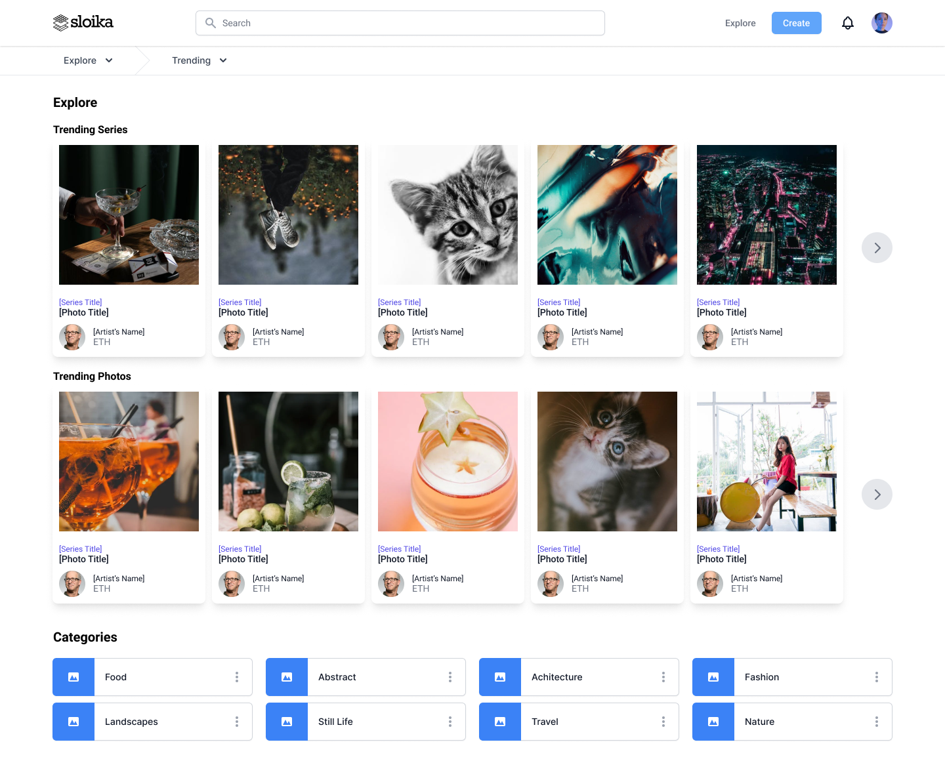Click the Achitecture category image icon
This screenshot has width=945, height=780.
pyautogui.click(x=500, y=677)
